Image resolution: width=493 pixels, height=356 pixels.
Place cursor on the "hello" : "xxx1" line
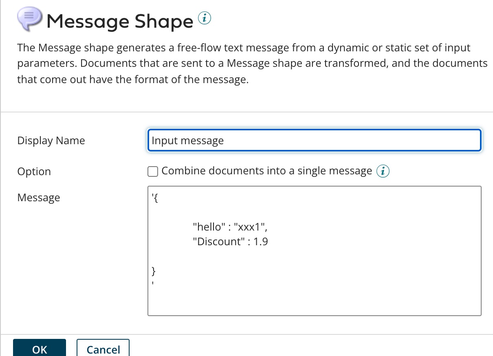[230, 226]
